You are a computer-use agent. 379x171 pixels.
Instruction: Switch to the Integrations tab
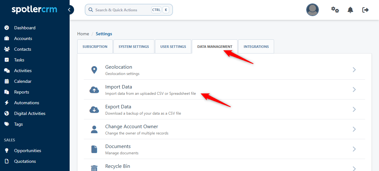[x=256, y=47]
